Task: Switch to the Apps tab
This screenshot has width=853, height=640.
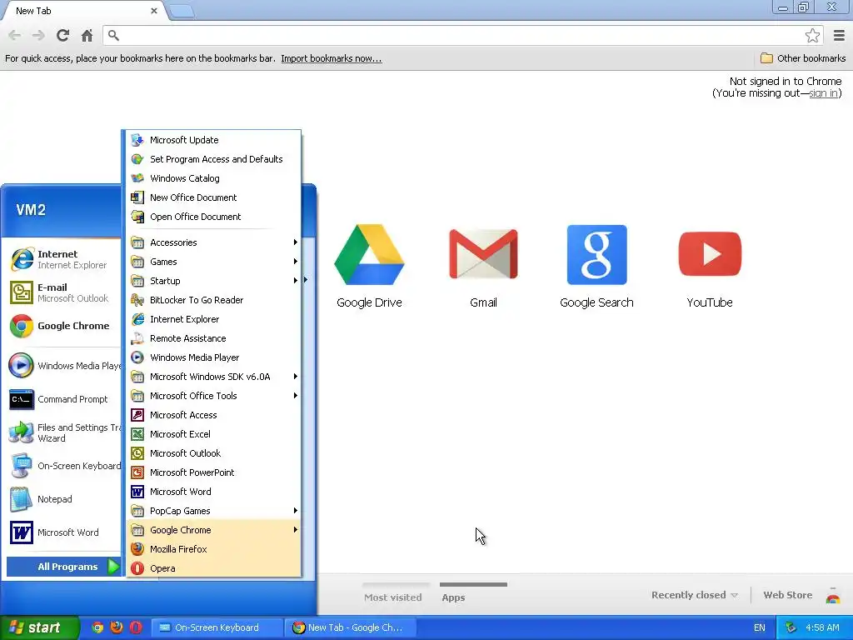Action: 453,597
